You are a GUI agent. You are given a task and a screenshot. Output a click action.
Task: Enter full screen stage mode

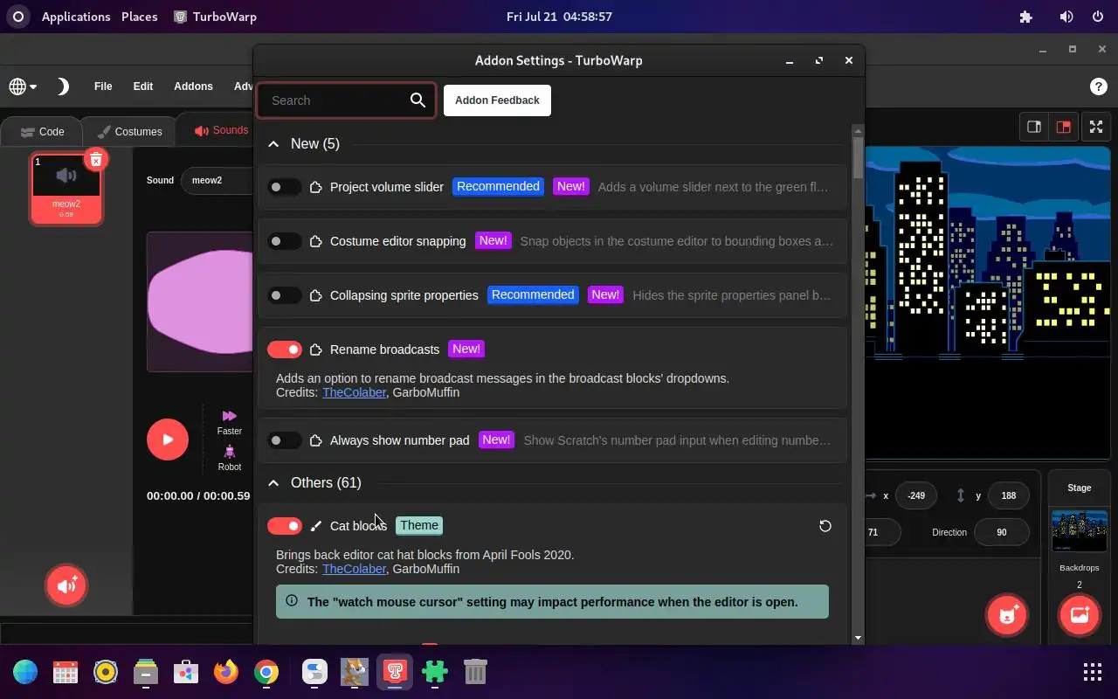pos(1095,127)
